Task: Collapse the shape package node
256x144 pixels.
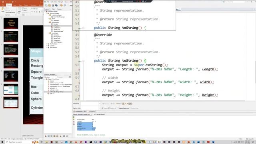Action: point(48,19)
